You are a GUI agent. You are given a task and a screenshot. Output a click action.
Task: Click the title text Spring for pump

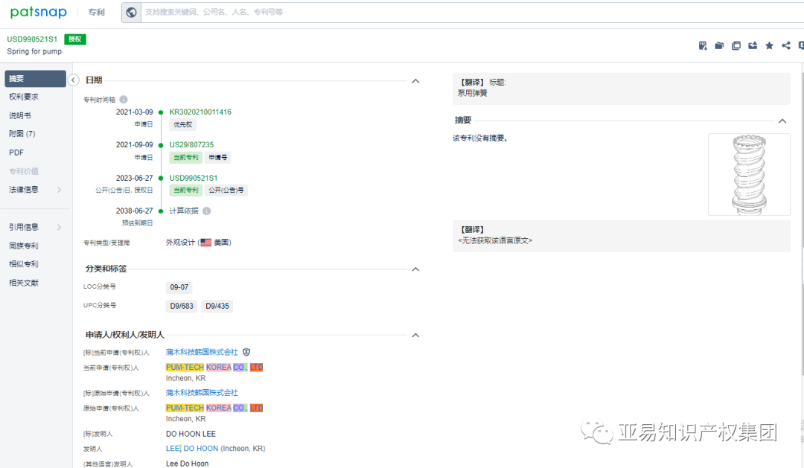click(x=34, y=51)
